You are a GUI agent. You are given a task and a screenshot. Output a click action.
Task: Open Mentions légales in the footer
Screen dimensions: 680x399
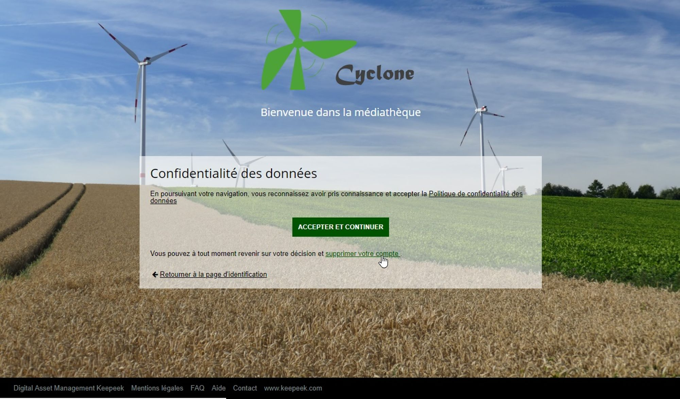coord(157,388)
